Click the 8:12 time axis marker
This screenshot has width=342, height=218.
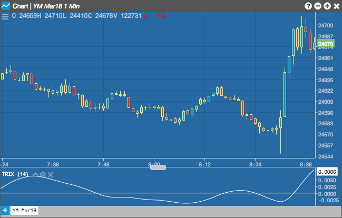[204, 164]
